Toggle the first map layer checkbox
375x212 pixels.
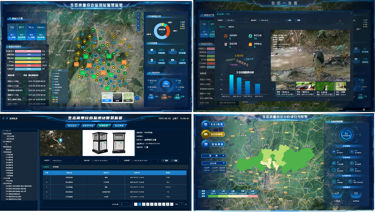(53, 73)
